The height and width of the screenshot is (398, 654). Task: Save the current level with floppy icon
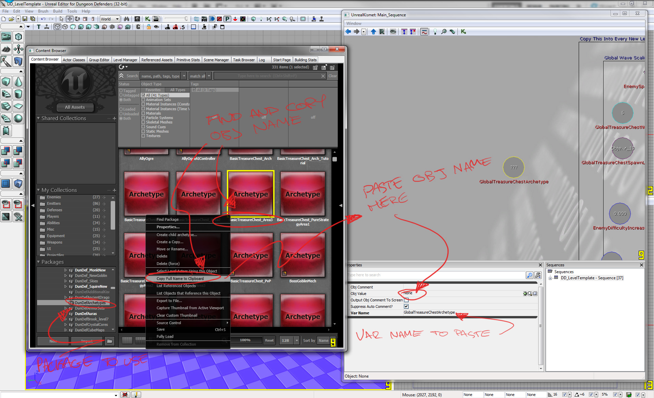pyautogui.click(x=25, y=19)
